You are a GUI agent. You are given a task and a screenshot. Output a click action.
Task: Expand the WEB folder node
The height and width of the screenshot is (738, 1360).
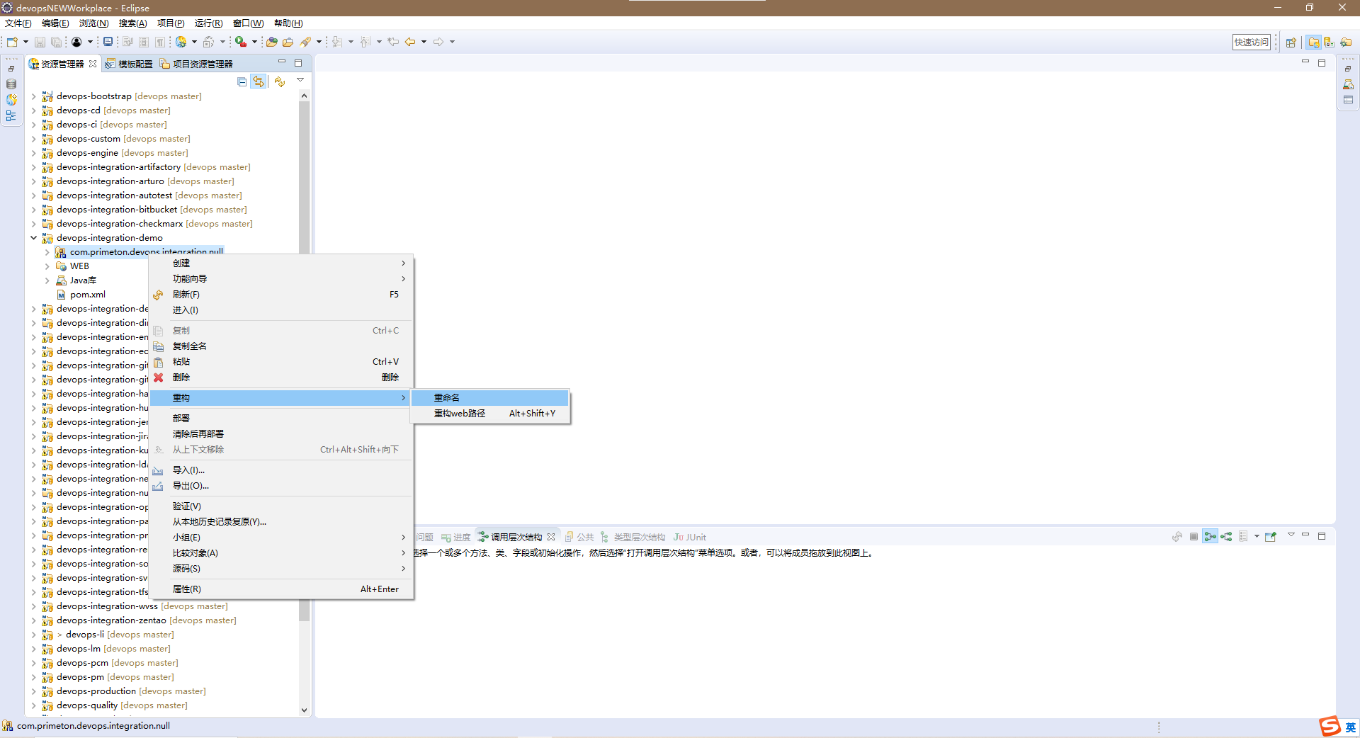[47, 266]
